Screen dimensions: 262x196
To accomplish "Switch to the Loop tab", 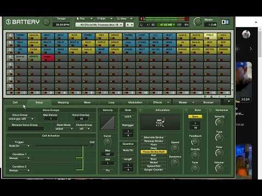I will pos(111,102).
